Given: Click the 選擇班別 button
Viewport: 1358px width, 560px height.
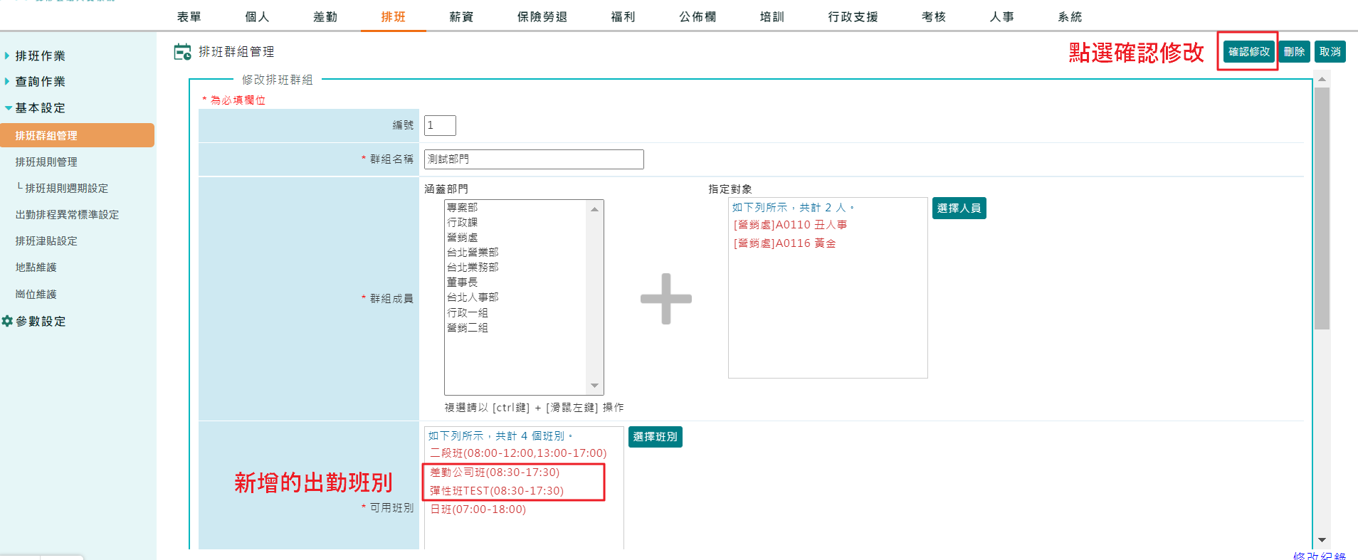Looking at the screenshot, I should (655, 437).
